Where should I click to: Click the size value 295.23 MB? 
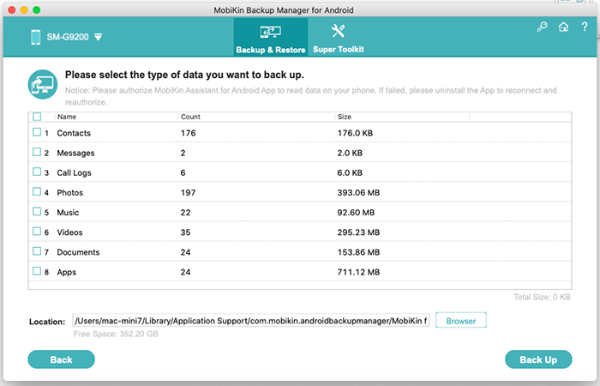point(358,232)
